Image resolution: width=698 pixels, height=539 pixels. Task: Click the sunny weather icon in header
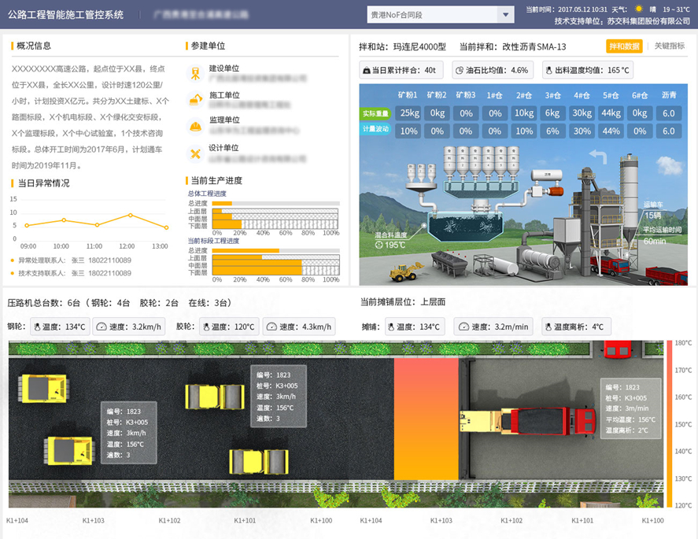tap(637, 9)
